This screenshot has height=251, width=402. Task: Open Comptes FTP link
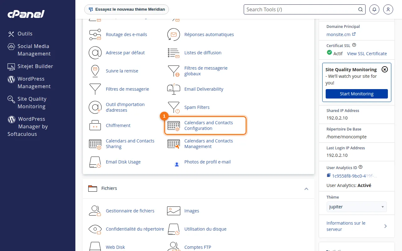(x=198, y=247)
